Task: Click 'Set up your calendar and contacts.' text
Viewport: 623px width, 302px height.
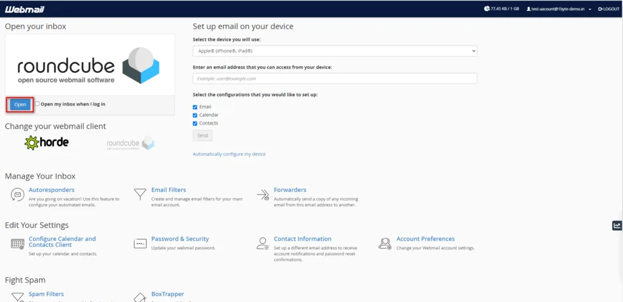Action: point(63,254)
